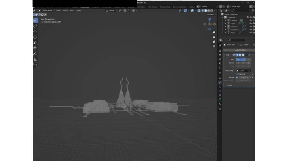Select the Select Box tool
Viewport: 287px width, 161px height.
coord(35,20)
